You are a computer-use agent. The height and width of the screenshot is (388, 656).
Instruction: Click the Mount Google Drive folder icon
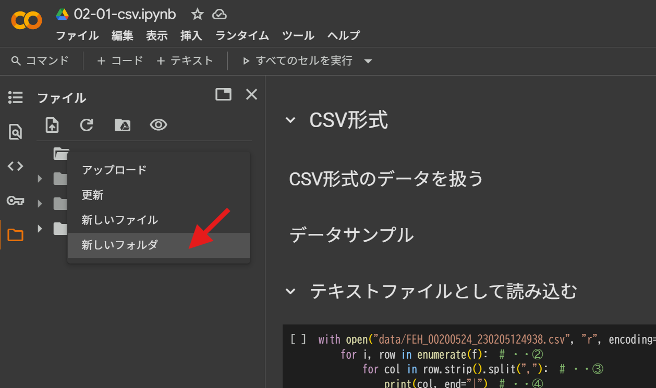[123, 125]
